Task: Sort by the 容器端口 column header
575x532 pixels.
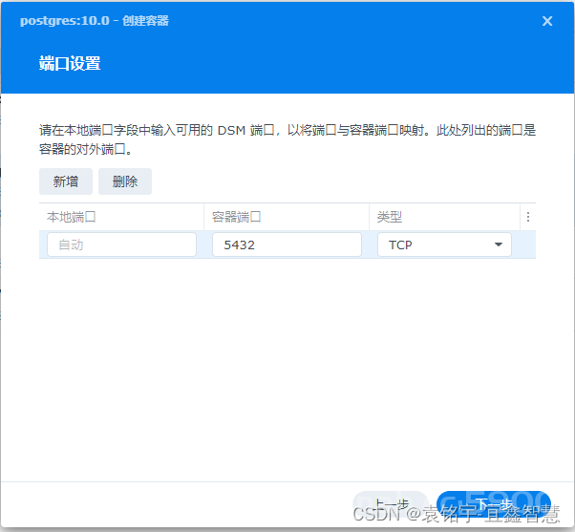Action: point(287,217)
